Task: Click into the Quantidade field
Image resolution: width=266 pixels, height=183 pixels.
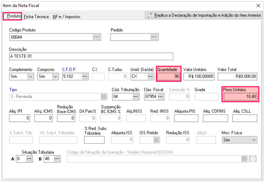Action: [x=169, y=77]
